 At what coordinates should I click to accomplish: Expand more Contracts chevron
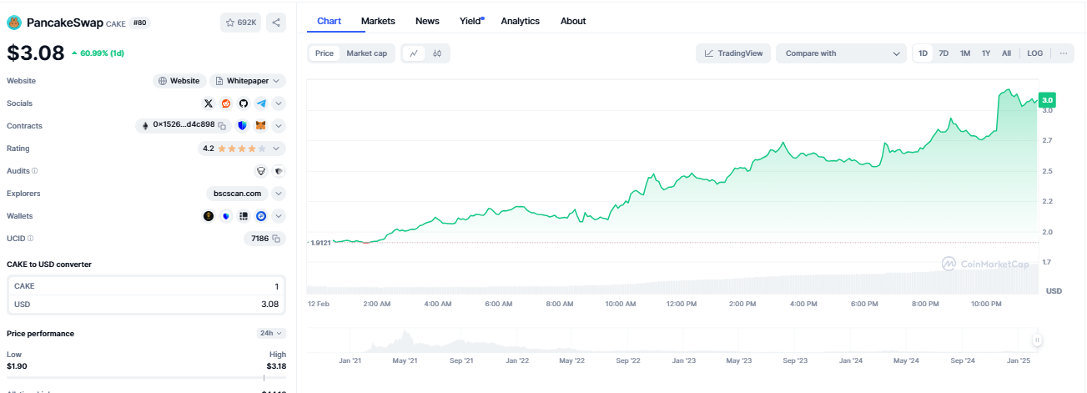(279, 126)
